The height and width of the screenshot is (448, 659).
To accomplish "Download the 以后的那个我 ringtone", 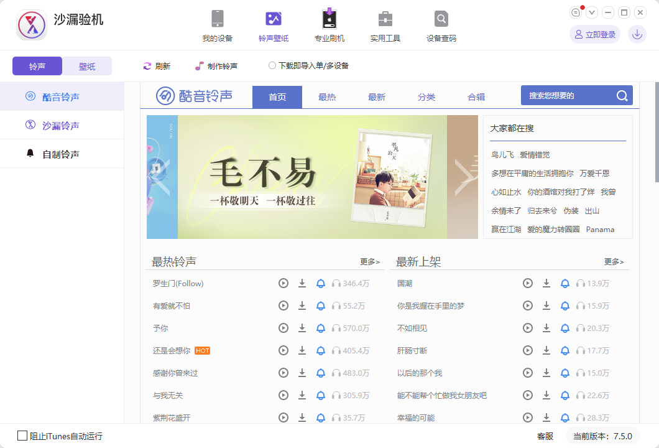I will click(x=546, y=373).
